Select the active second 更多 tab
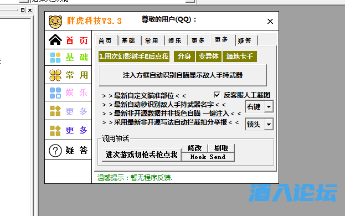The width and height of the screenshot is (345, 216). tap(223, 40)
